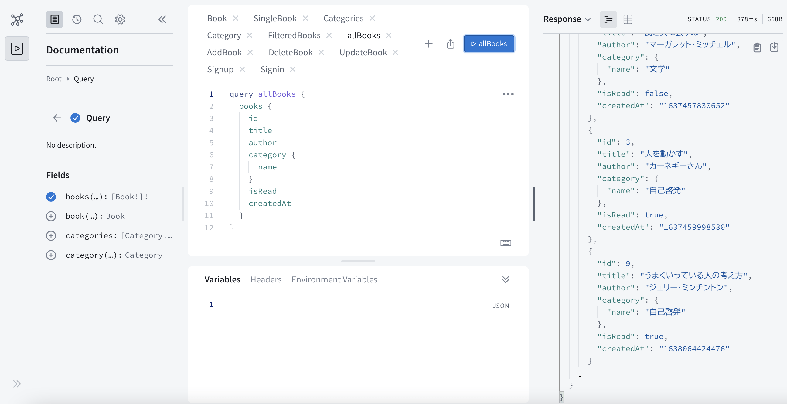
Task: Switch to the Categories tab
Action: (343, 18)
